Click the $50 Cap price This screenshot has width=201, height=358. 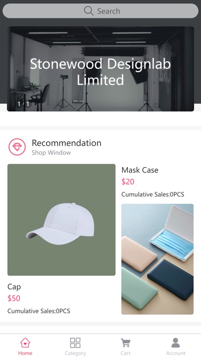(14, 298)
